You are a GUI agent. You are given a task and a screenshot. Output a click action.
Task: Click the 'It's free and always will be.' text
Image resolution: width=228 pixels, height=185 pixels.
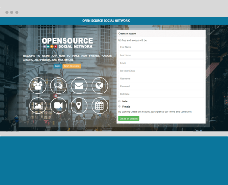pos(133,40)
